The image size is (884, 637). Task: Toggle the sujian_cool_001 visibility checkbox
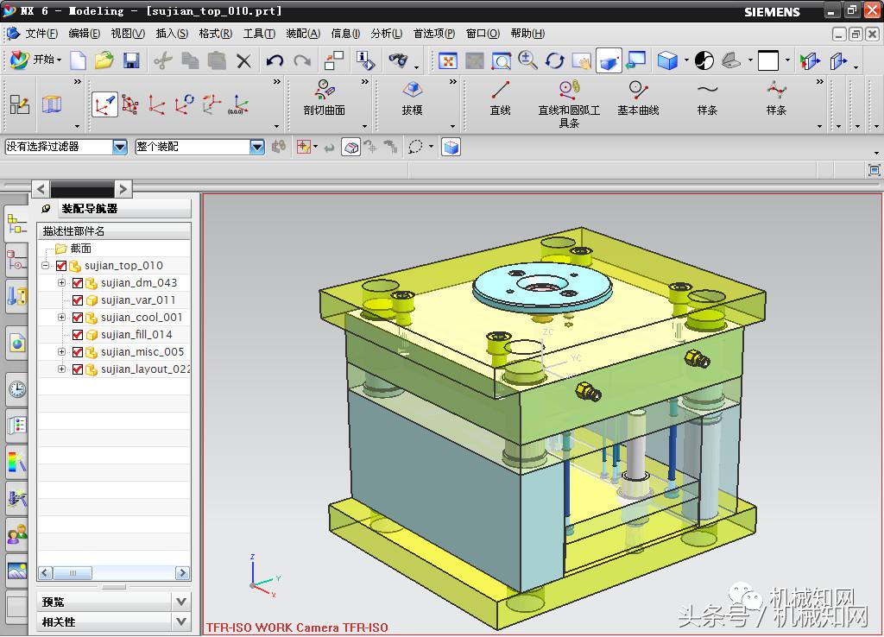click(78, 318)
